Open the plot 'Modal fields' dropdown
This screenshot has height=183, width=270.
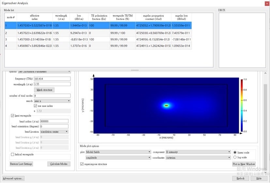coord(118,152)
